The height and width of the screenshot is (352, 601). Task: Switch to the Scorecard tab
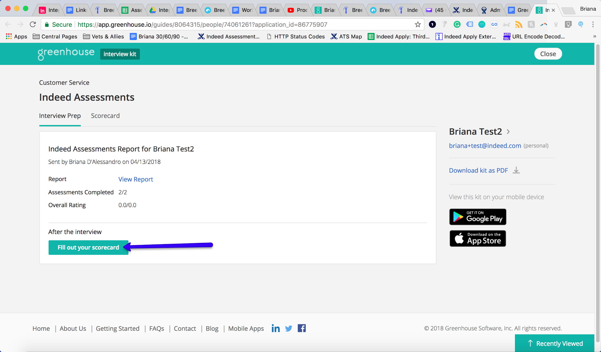tap(105, 116)
